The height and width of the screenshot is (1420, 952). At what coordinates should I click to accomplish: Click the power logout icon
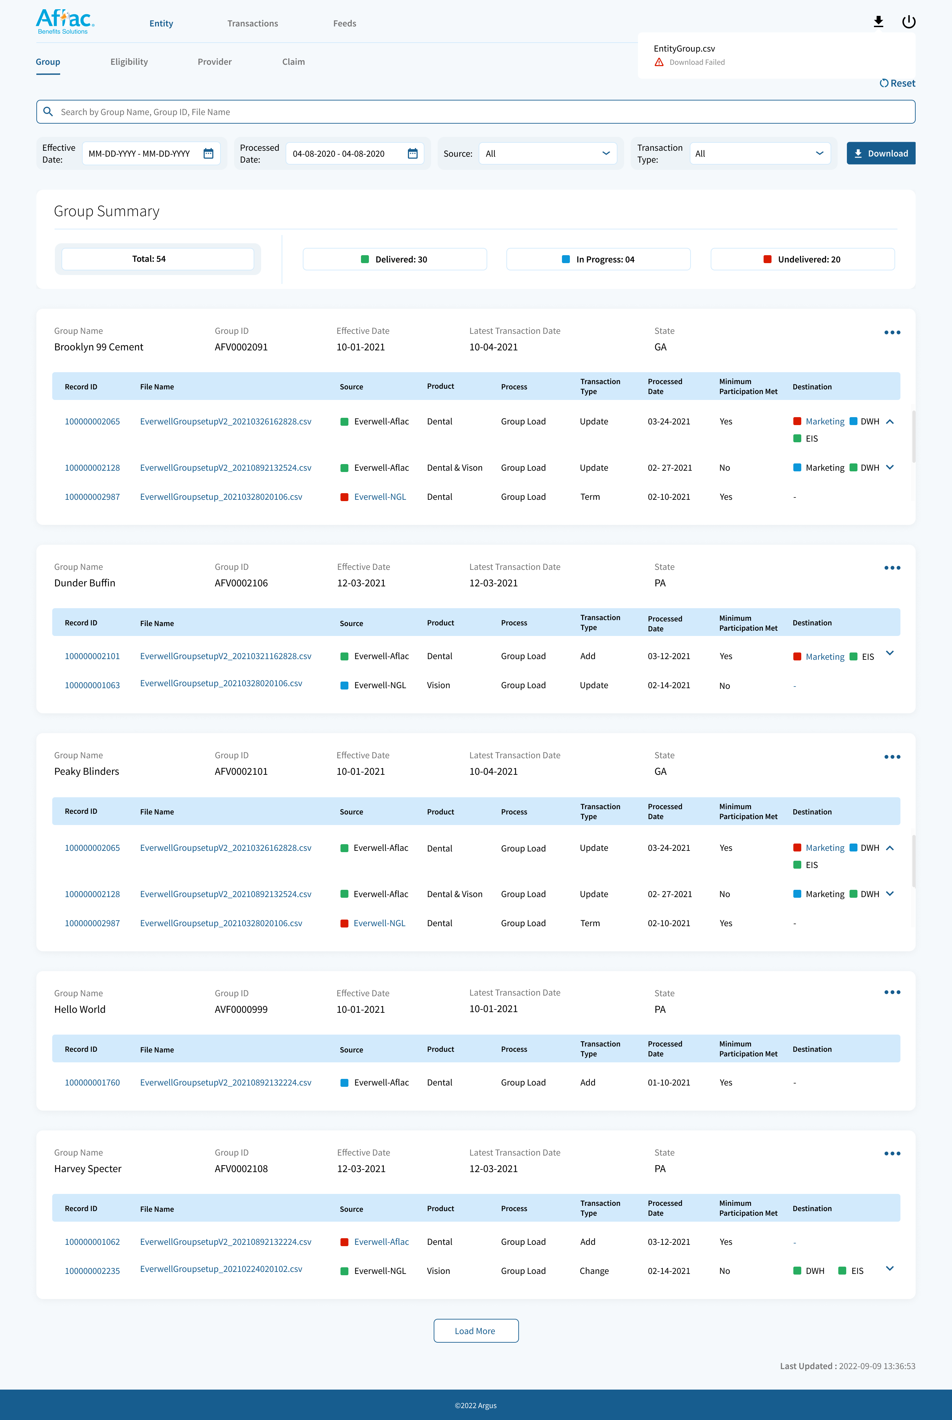908,22
